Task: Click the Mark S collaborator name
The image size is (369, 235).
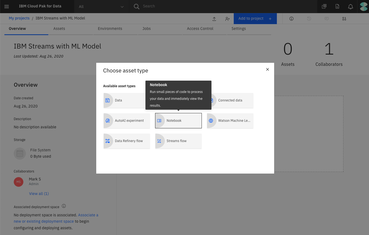Action: coord(35,179)
